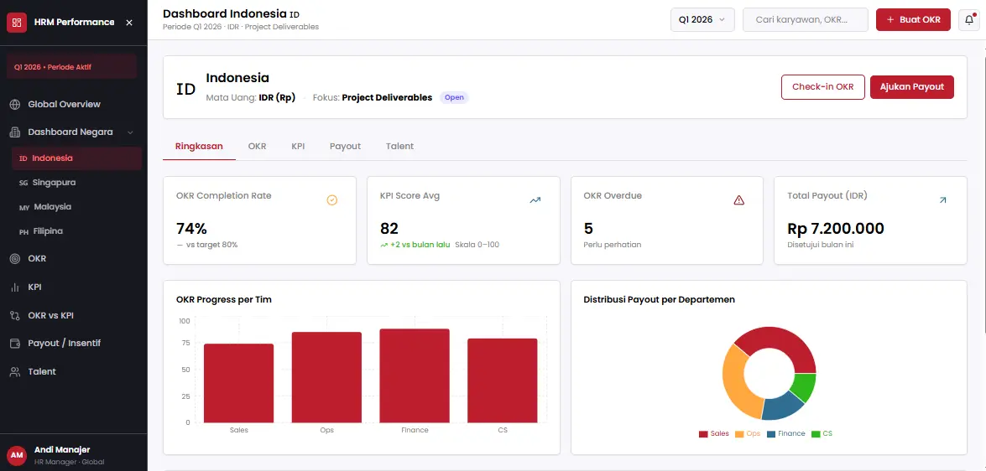Open Global Overview from sidebar
This screenshot has height=471, width=986.
(64, 105)
